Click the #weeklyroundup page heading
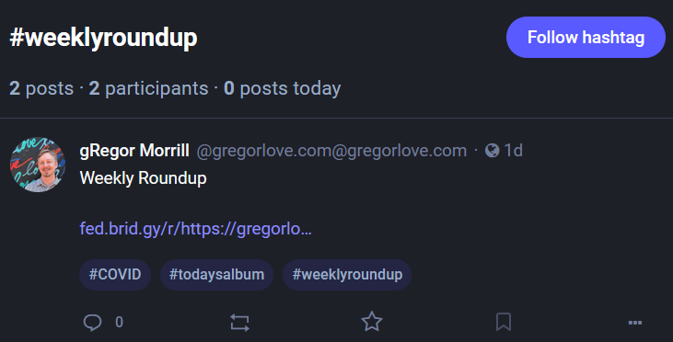The image size is (673, 342). coord(103,38)
